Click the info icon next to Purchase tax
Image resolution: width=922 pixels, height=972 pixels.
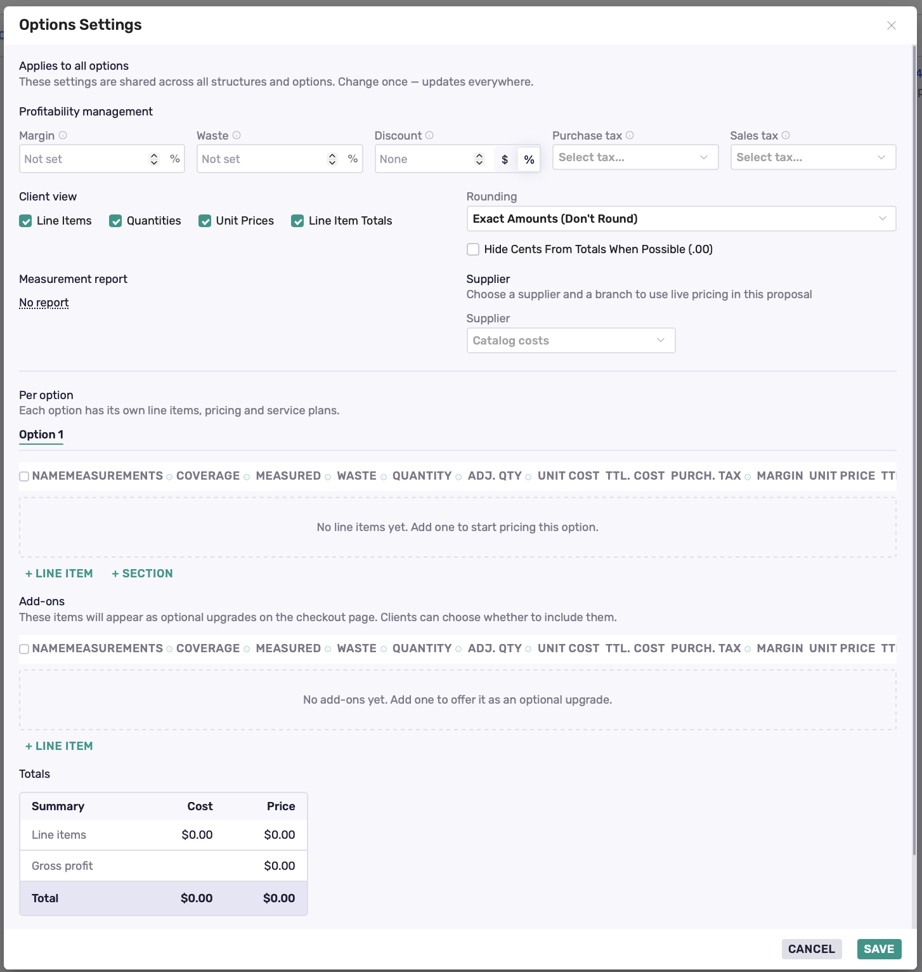pyautogui.click(x=630, y=135)
